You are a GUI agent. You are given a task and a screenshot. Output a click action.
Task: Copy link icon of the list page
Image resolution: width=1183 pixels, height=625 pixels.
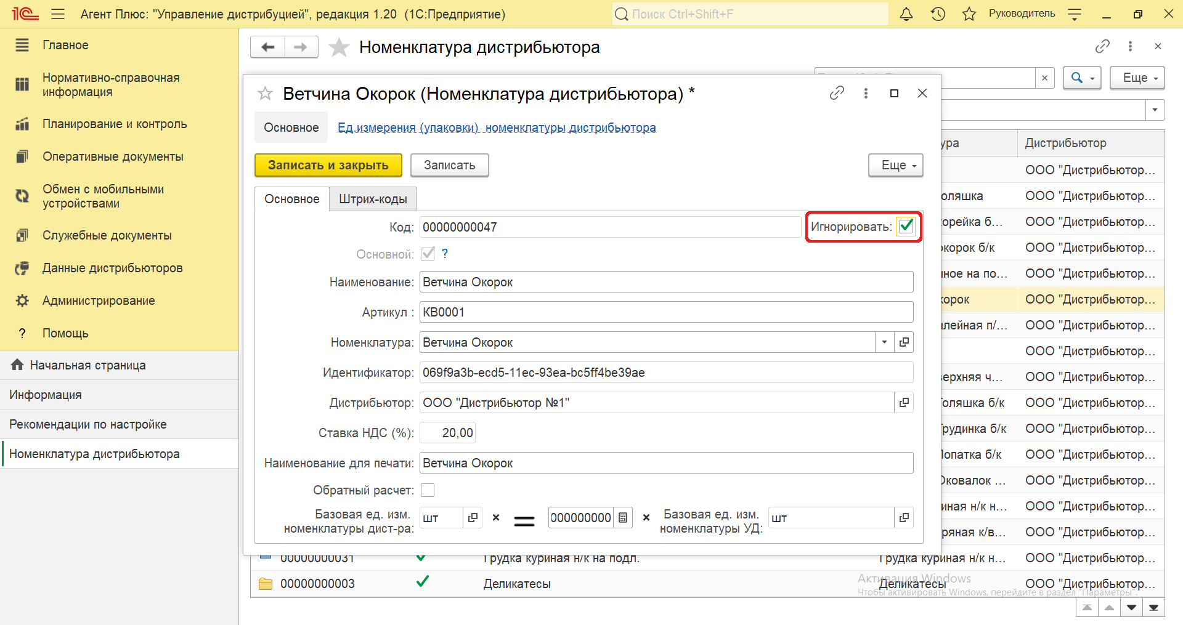[x=1102, y=46]
